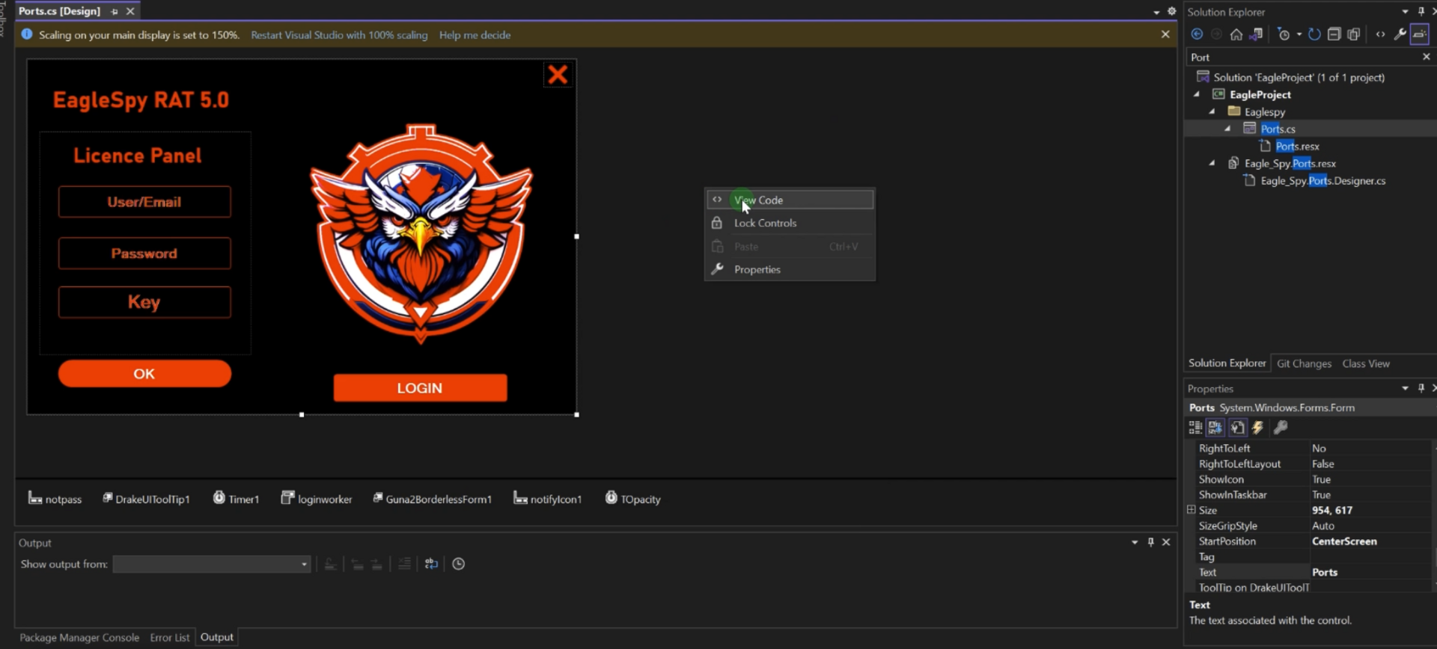Click Collapse All icon in Solution Explorer
Screen dimensions: 1437x649
coord(1334,34)
